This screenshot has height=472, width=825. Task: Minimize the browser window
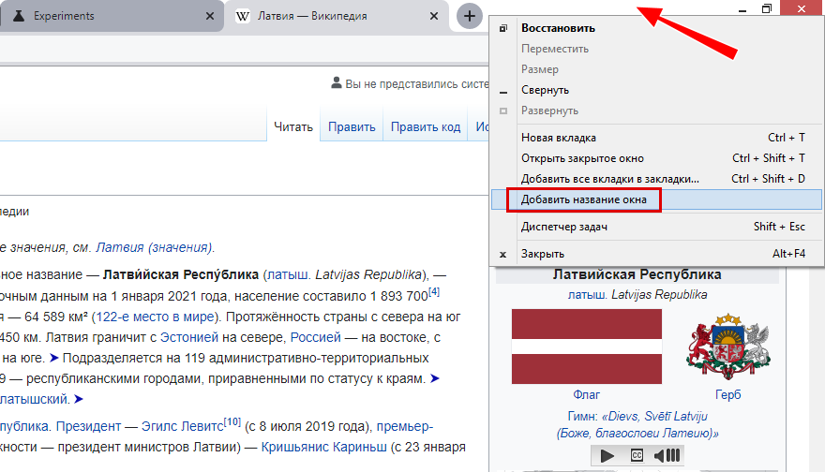click(x=742, y=9)
